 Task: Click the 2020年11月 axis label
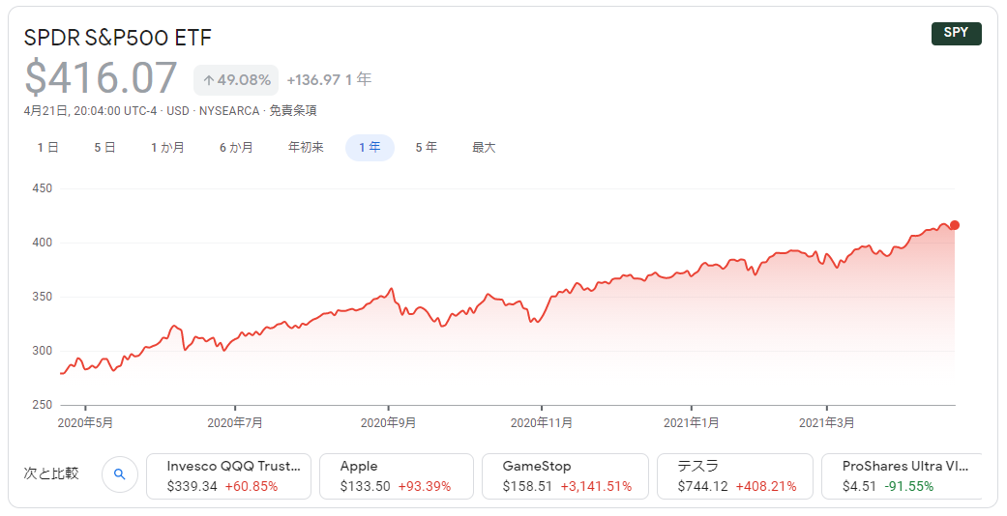[x=542, y=423]
